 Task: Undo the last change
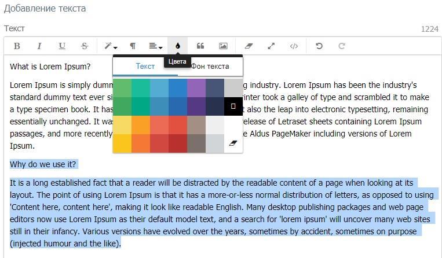point(319,46)
